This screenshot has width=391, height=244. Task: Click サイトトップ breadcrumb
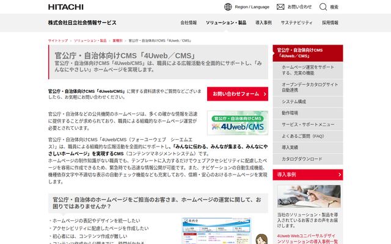(58, 41)
